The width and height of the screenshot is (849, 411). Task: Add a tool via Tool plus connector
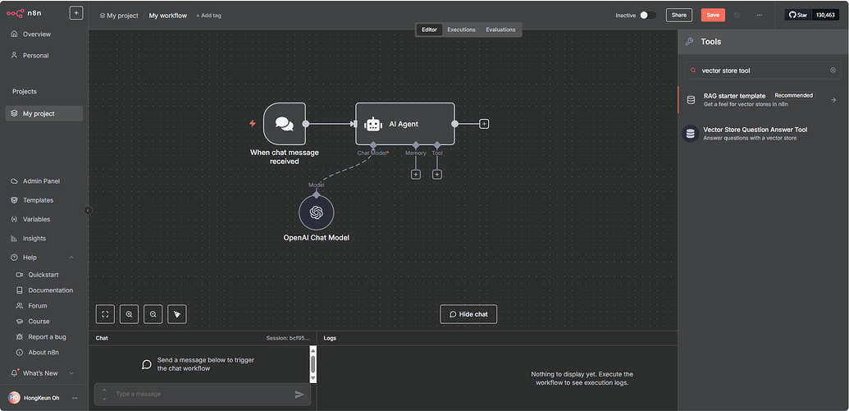click(437, 174)
